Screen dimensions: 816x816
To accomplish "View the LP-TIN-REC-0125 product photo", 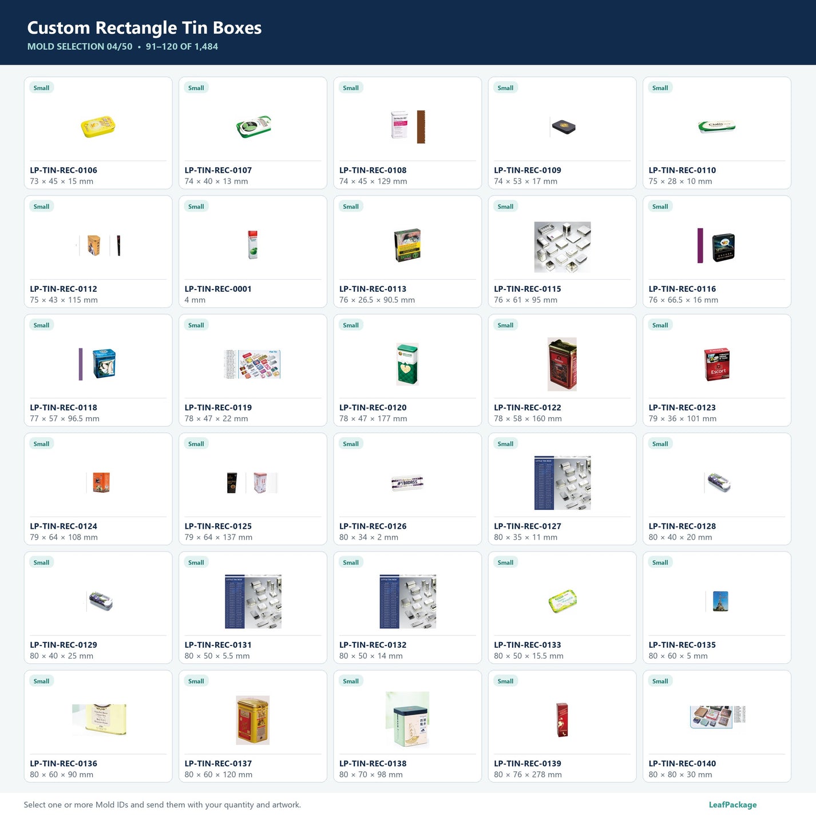I will click(x=253, y=482).
